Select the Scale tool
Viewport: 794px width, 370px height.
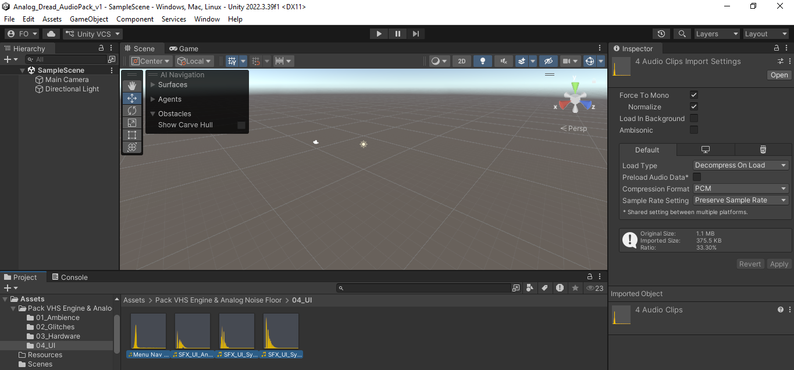pyautogui.click(x=132, y=123)
